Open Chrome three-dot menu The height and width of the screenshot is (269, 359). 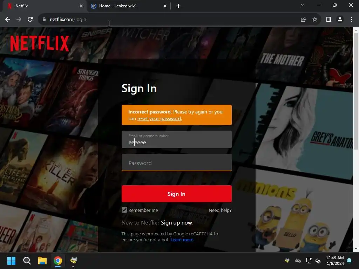coord(351,20)
